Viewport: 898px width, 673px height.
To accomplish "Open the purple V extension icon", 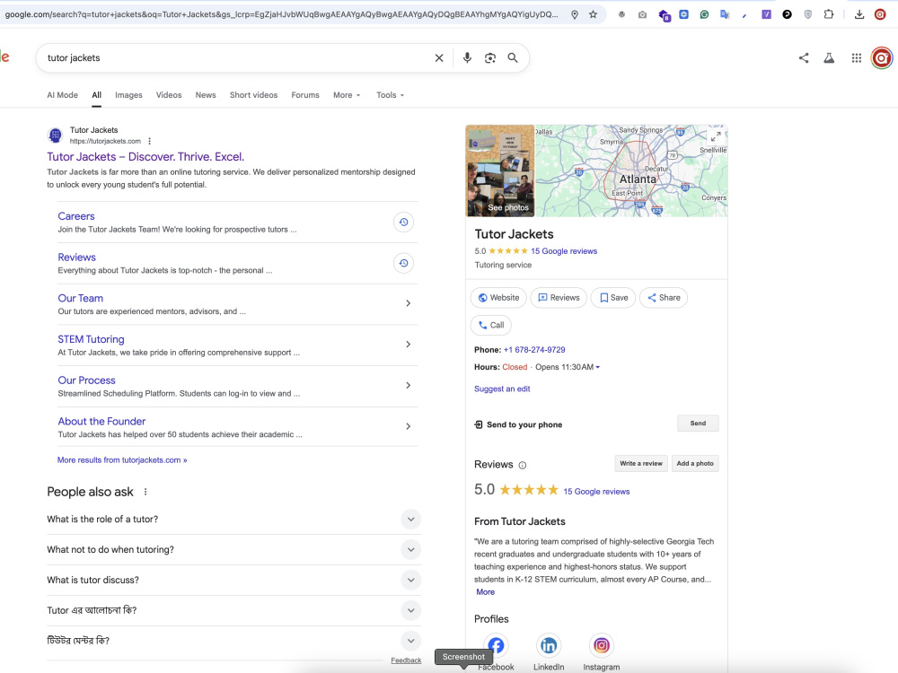I will 766,14.
